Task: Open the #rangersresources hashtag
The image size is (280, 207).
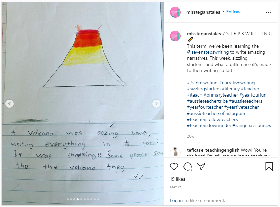Action: coord(252,125)
